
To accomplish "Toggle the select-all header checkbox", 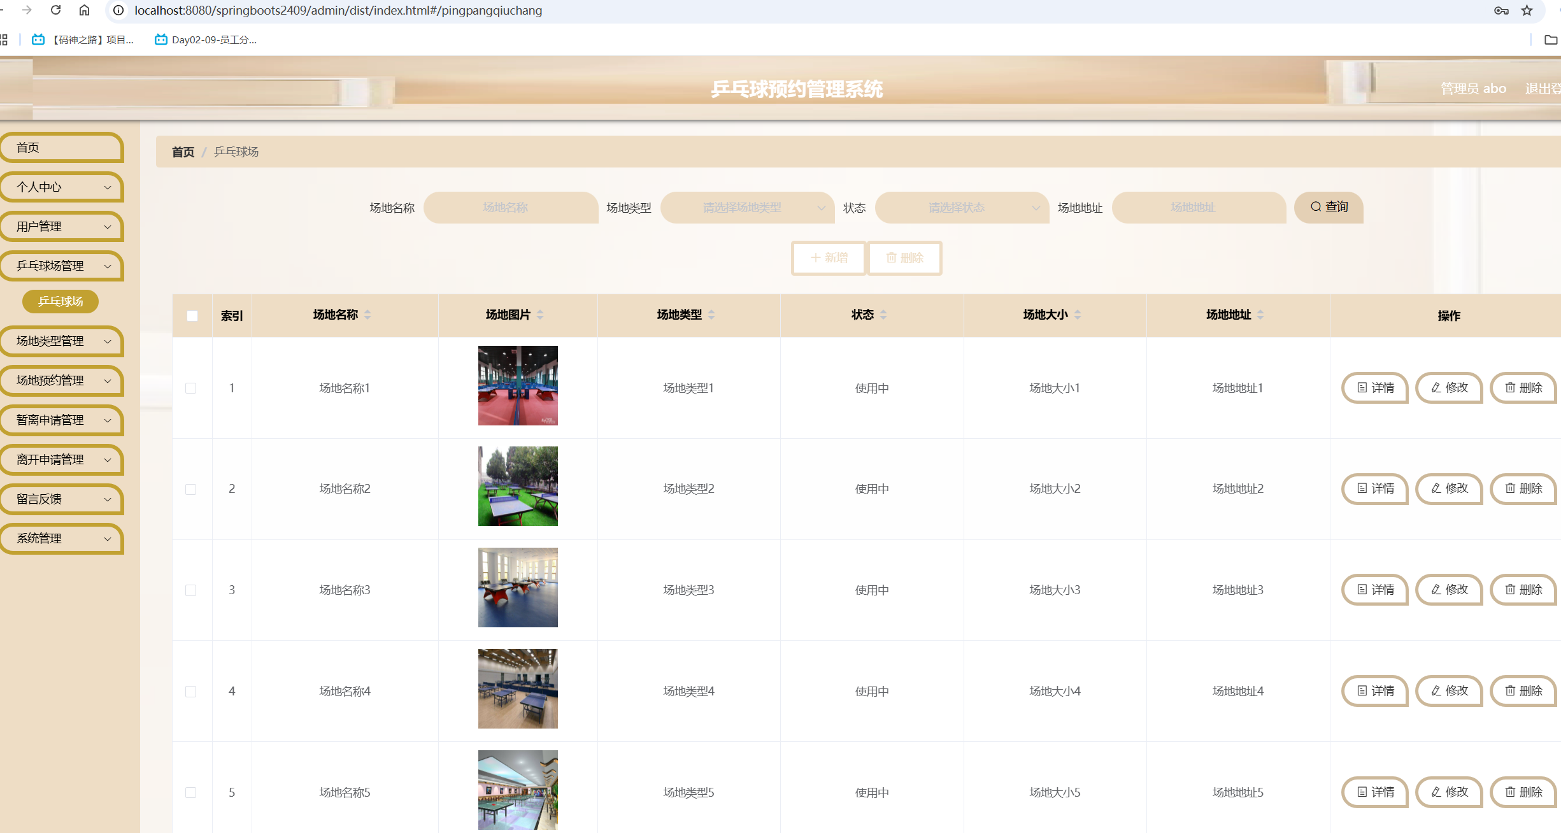I will point(192,316).
